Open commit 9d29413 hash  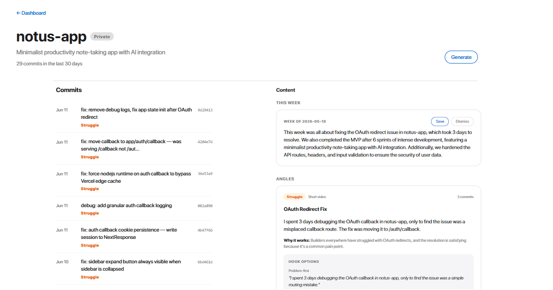point(205,110)
